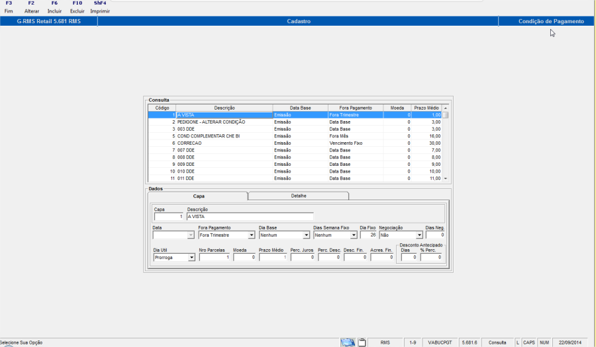Click the Fora Mês cell
This screenshot has width=596, height=347.
tap(356, 136)
